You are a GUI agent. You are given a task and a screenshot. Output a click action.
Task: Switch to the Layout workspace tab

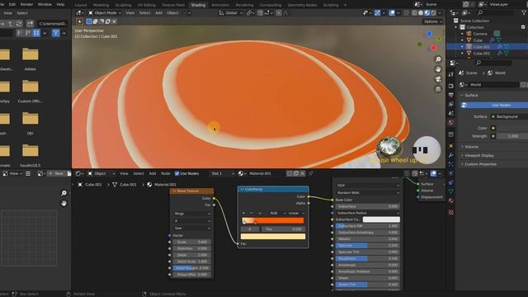click(x=81, y=5)
